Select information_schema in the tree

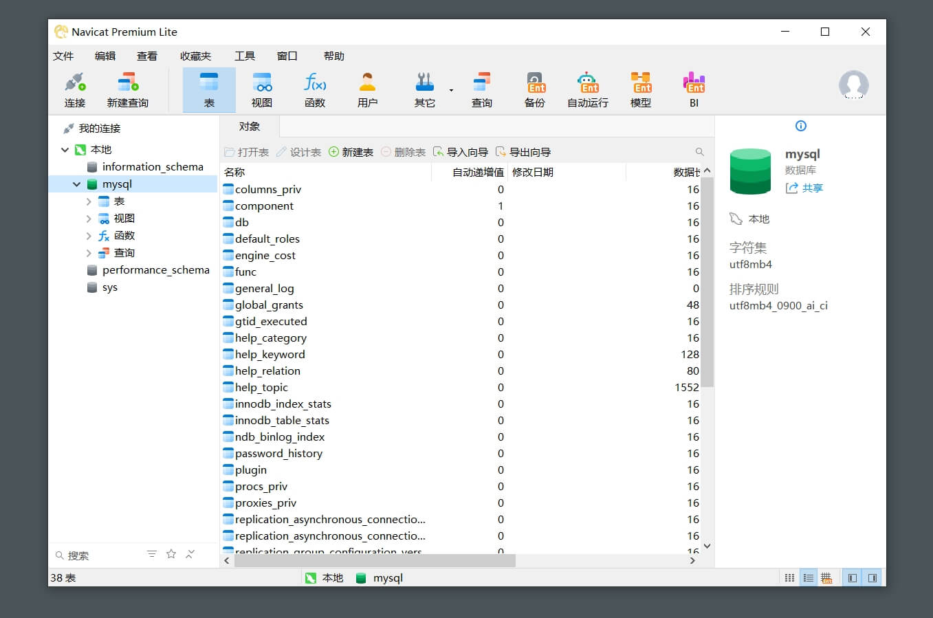pyautogui.click(x=153, y=167)
